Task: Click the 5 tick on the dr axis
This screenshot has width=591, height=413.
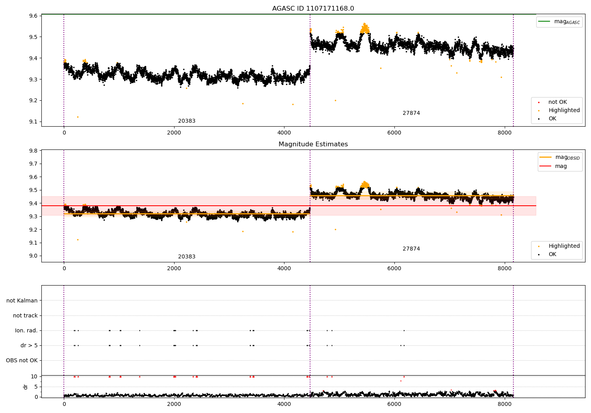Action: [36, 387]
